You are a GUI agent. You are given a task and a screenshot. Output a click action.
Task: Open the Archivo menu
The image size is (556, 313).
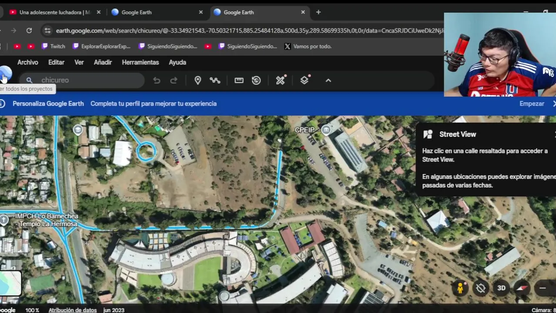[27, 62]
